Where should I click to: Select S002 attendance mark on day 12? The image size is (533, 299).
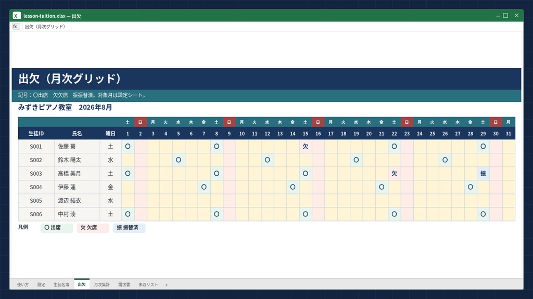(267, 160)
